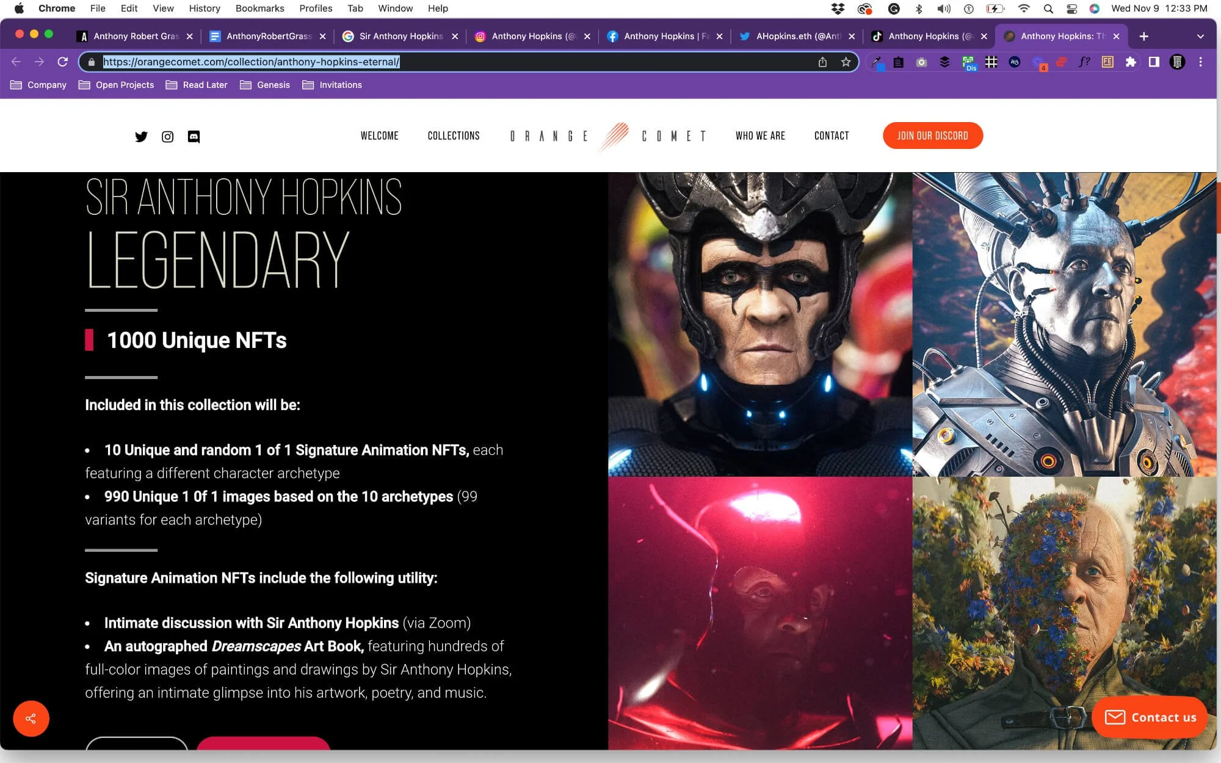Share this page from the address bar
This screenshot has height=763, width=1221.
822,62
